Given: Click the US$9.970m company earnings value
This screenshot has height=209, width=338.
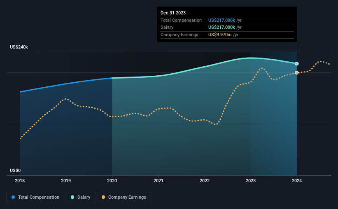Looking at the screenshot, I should (x=220, y=35).
